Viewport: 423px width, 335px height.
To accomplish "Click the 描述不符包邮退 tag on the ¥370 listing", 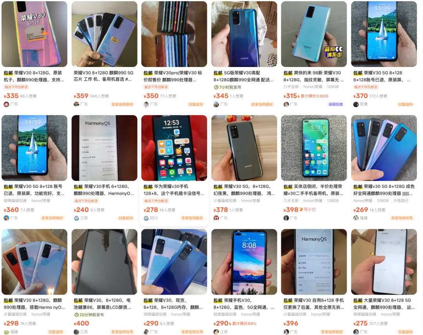I will pos(365,87).
